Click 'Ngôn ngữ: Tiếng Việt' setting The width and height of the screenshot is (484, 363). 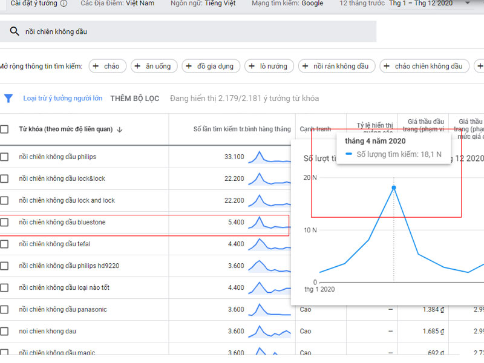tap(203, 4)
